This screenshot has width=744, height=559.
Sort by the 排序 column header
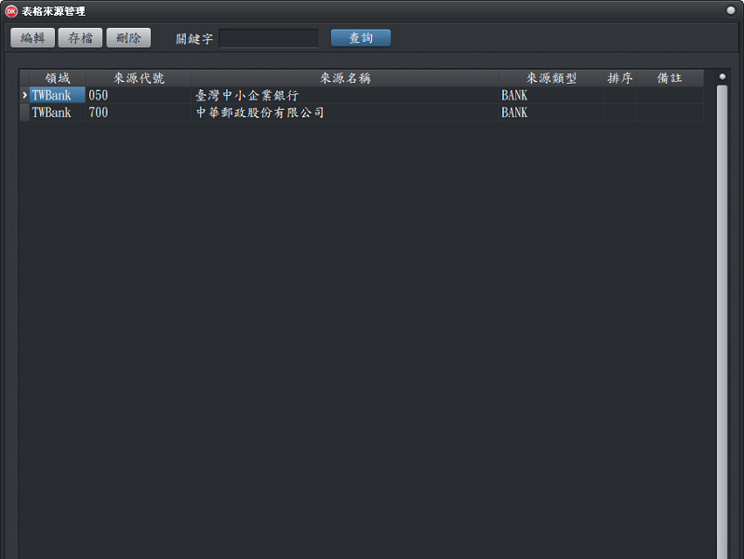click(x=620, y=78)
